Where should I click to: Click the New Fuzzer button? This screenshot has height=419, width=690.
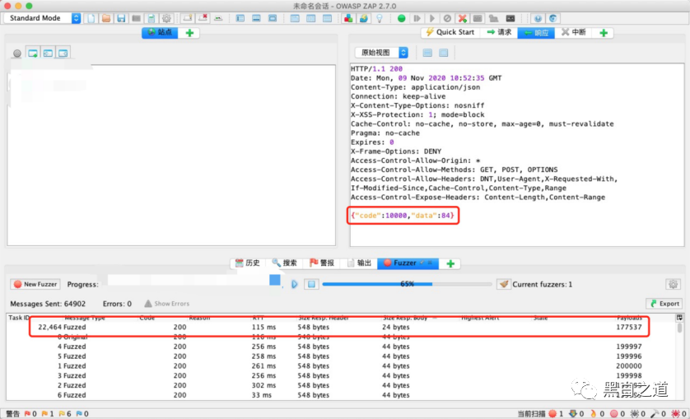point(35,284)
